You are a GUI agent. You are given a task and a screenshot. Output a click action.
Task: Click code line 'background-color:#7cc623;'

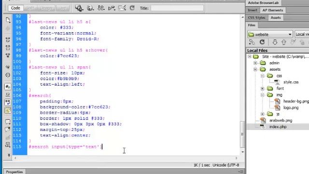(x=75, y=107)
